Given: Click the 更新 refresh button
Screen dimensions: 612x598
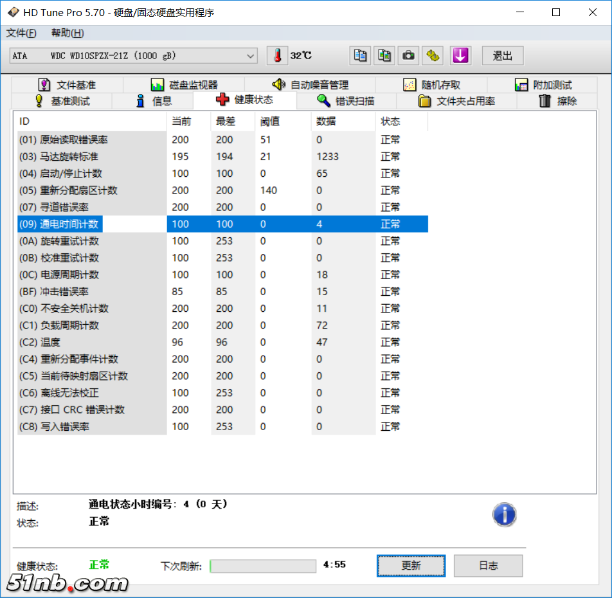Looking at the screenshot, I should click(x=411, y=566).
